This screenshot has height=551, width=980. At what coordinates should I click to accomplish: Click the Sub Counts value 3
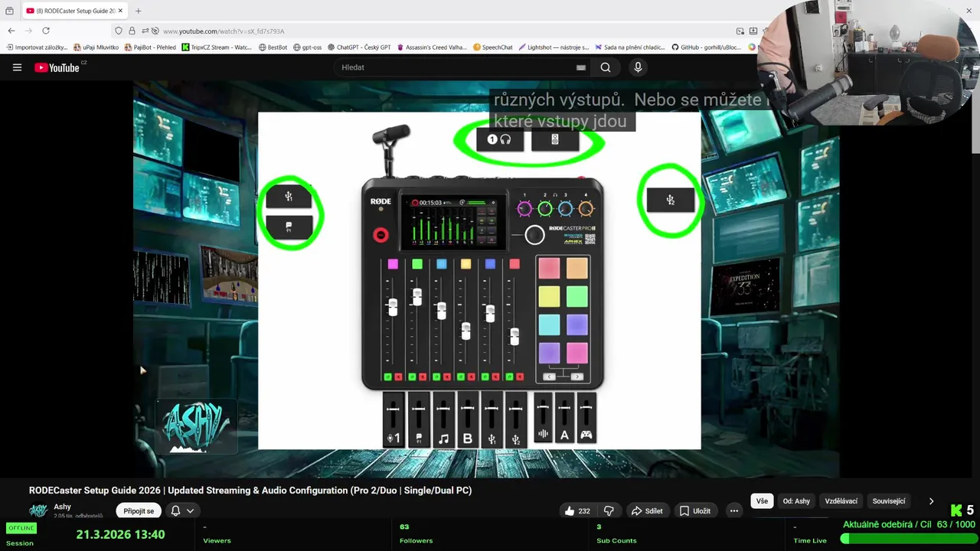tap(599, 527)
